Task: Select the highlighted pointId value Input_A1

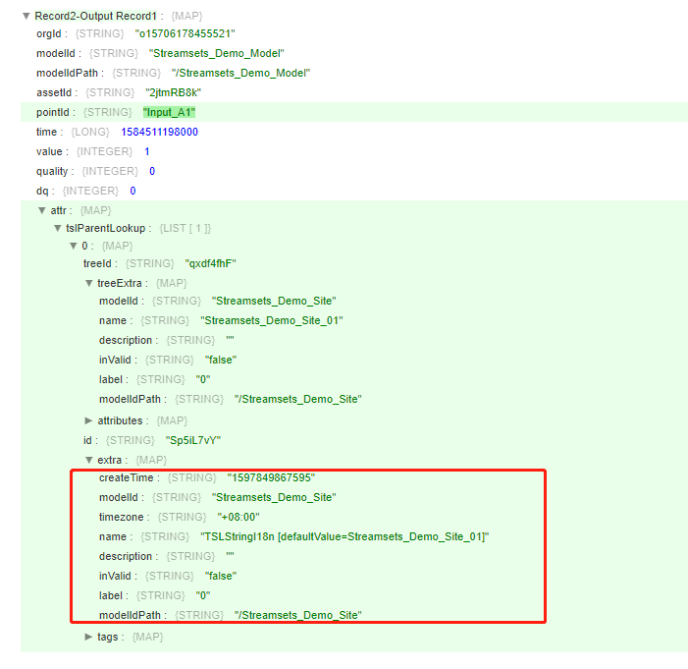Action: [x=170, y=113]
